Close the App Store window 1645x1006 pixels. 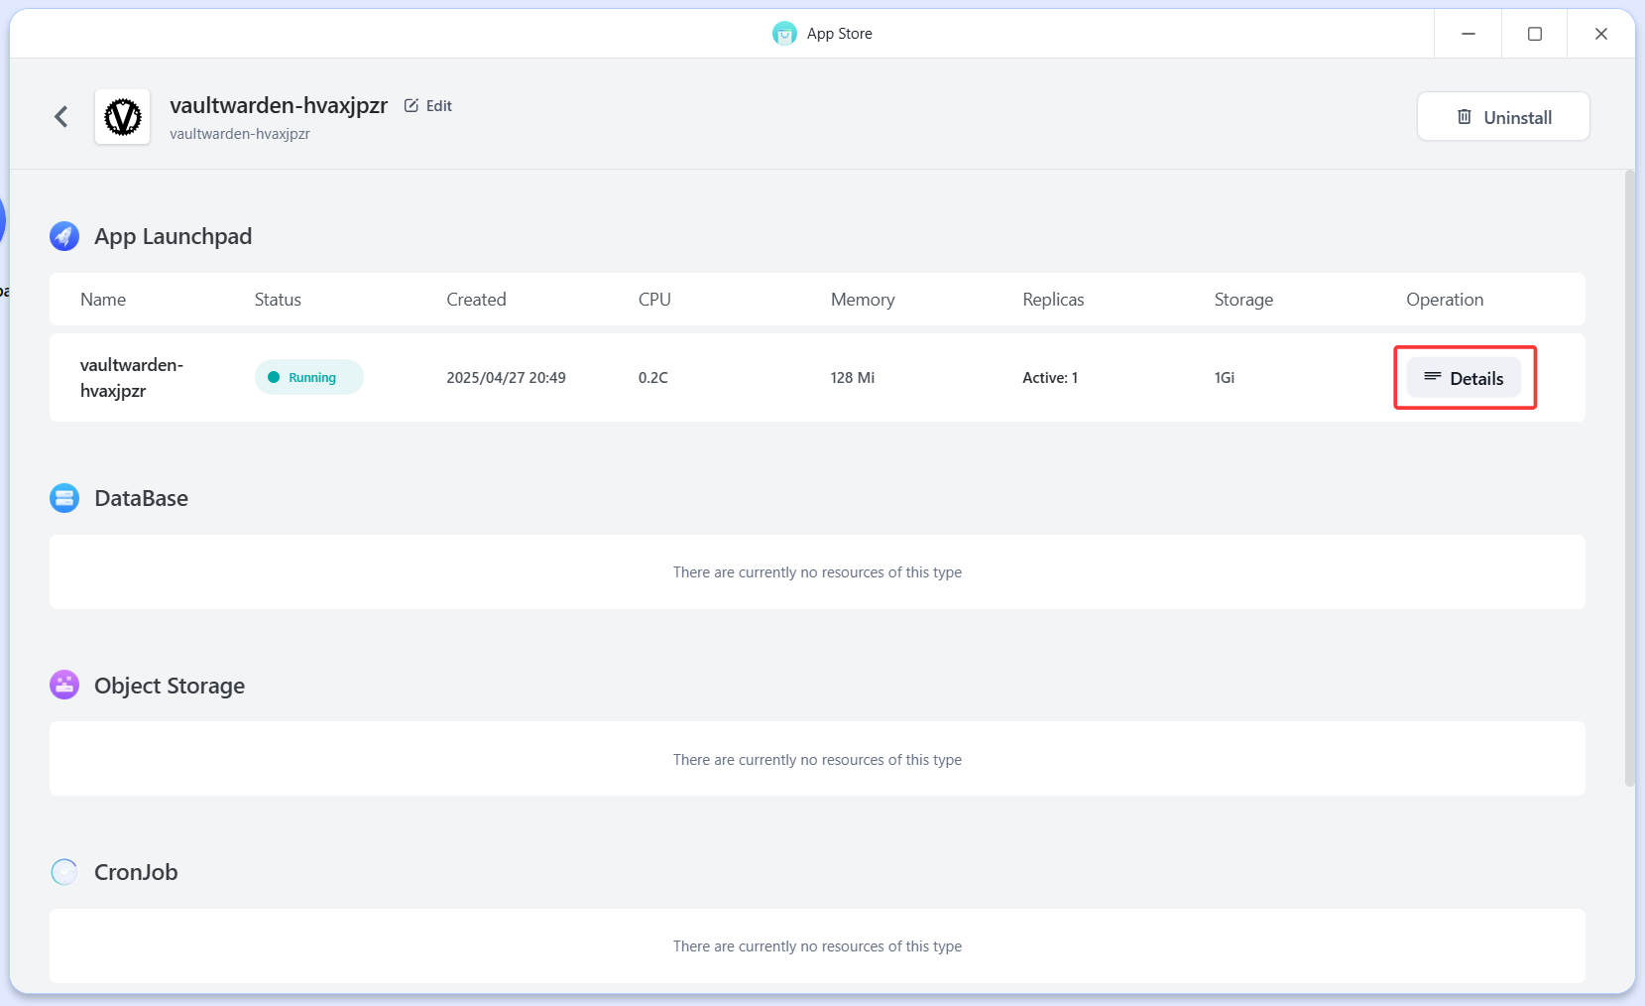pos(1600,34)
